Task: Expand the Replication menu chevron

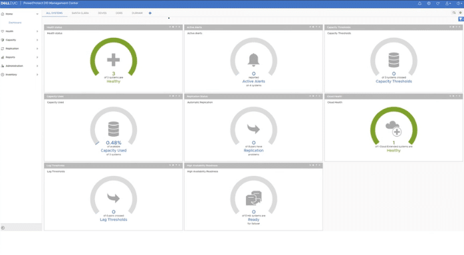Action: click(37, 48)
